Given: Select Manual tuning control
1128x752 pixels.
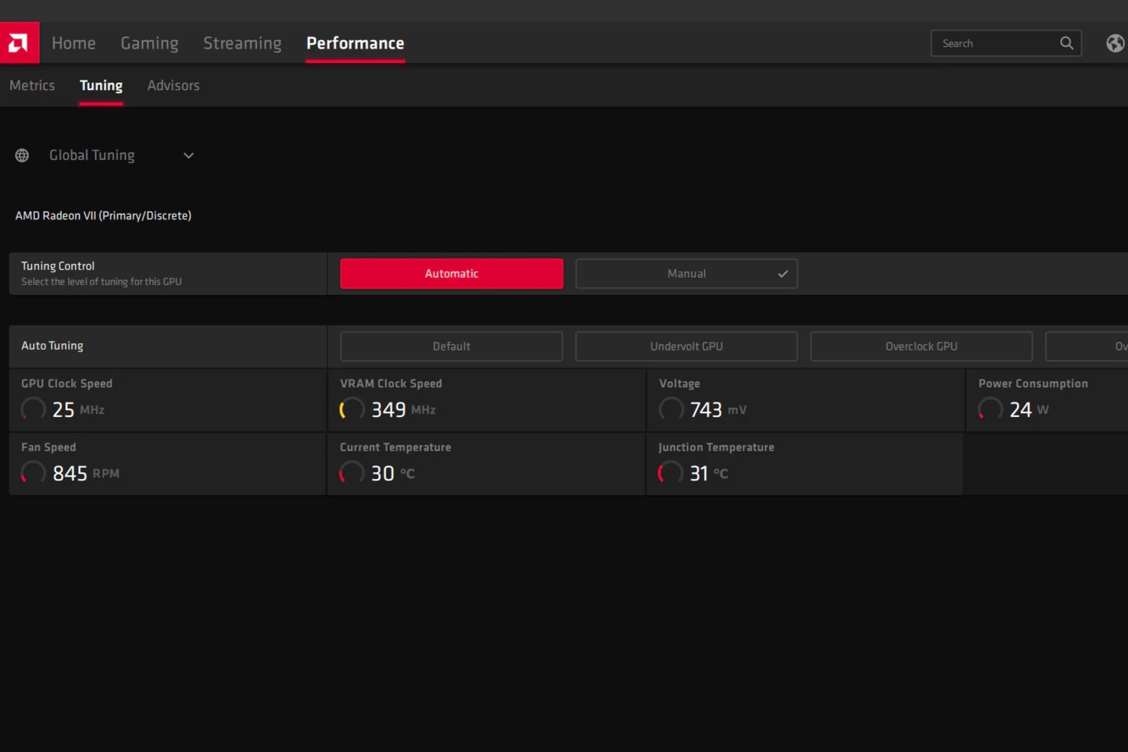Looking at the screenshot, I should tap(686, 273).
